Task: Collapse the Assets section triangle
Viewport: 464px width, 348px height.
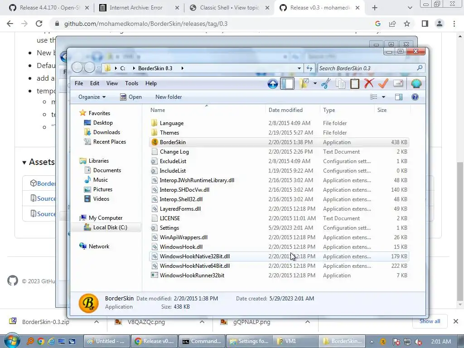Action: point(24,163)
